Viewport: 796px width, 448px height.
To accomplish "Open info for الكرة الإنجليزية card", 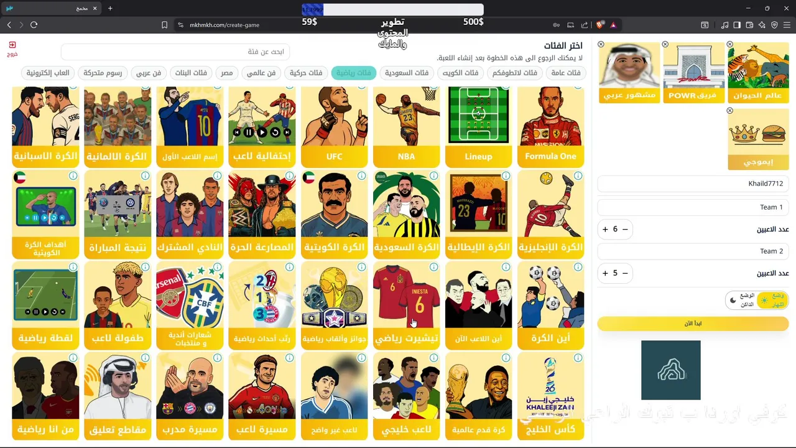I will pos(578,176).
